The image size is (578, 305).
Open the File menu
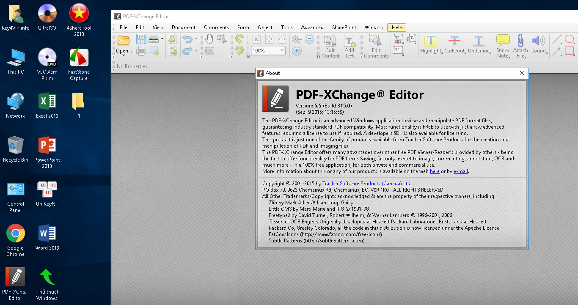124,27
